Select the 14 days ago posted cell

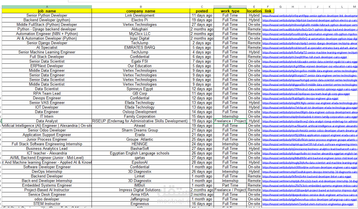pos(202,112)
